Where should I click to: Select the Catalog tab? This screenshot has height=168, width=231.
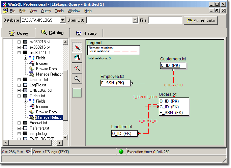click(53, 33)
